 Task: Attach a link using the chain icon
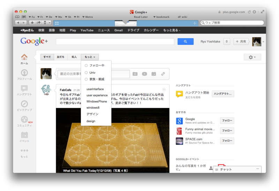[x=163, y=74]
